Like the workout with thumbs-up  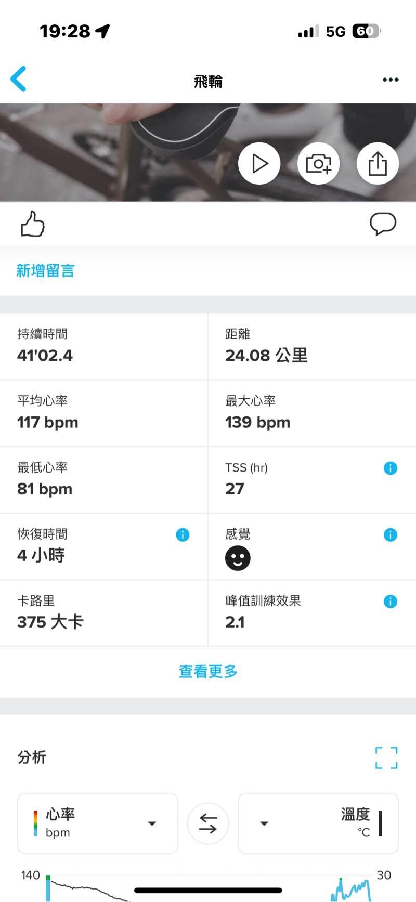32,224
